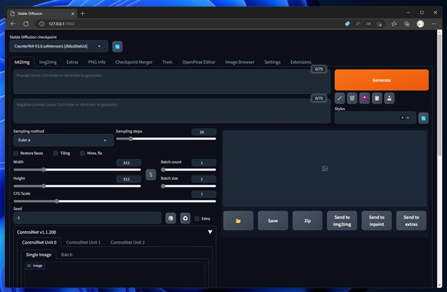The width and height of the screenshot is (447, 292).
Task: Click the Height slider handle
Action: [x=44, y=186]
